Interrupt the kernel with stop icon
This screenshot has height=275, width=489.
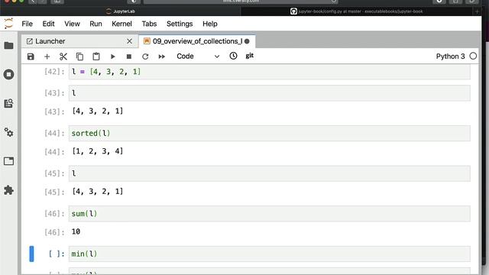[x=129, y=57]
